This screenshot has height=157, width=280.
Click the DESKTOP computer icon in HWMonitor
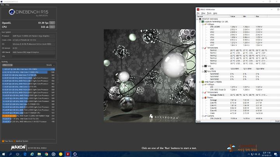click(x=200, y=19)
